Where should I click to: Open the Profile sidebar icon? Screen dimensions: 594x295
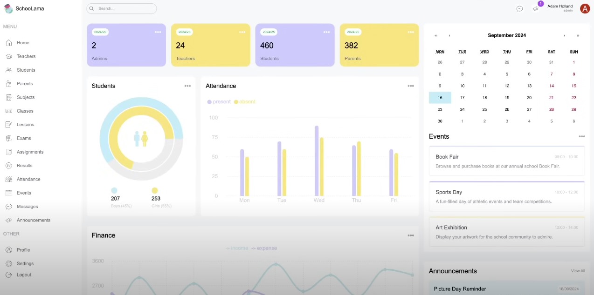(8, 250)
